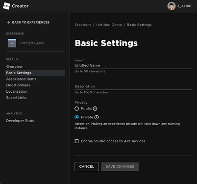Select the Private privacy radio button
This screenshot has height=184, width=197.
point(76,117)
